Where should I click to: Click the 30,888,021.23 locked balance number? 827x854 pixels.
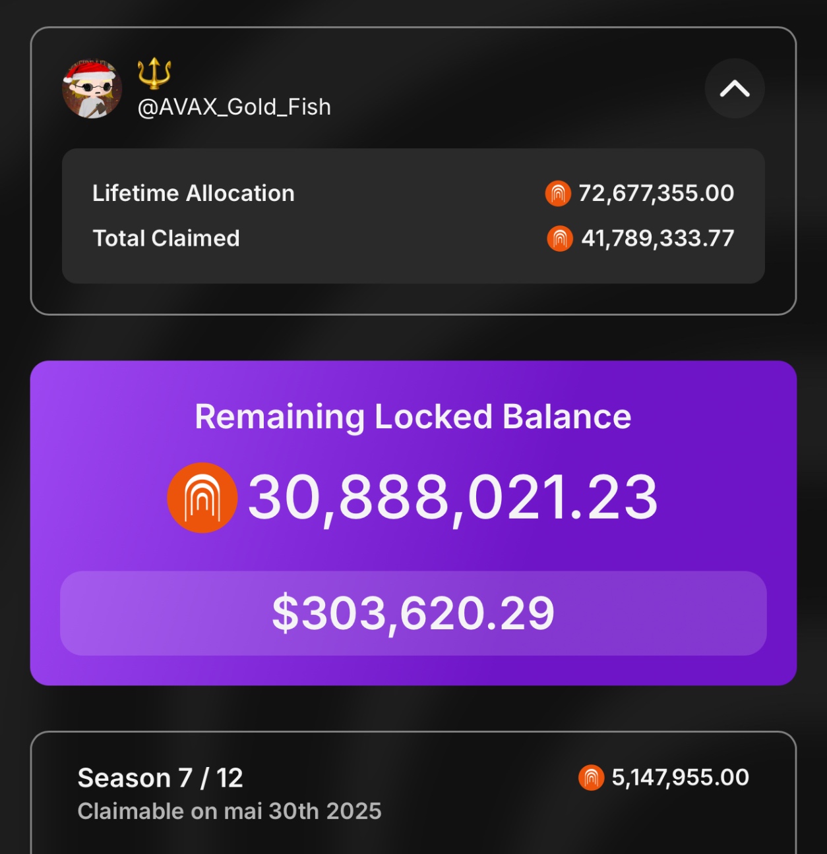pyautogui.click(x=452, y=498)
